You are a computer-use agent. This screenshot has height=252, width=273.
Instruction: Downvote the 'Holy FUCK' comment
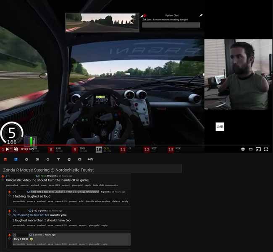(9, 239)
